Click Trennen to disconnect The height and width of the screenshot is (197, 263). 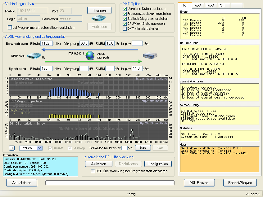(99, 10)
